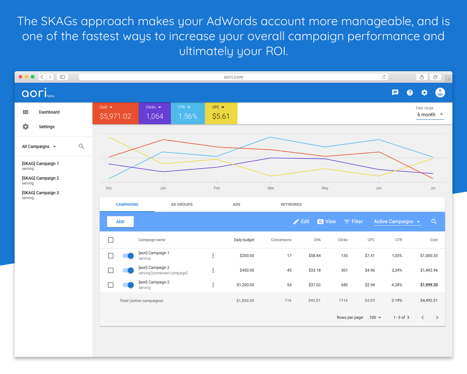This screenshot has width=467, height=374.
Task: Switch to the Keywords tab
Action: point(291,205)
